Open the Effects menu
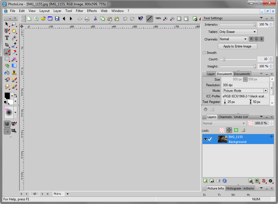 click(92, 11)
